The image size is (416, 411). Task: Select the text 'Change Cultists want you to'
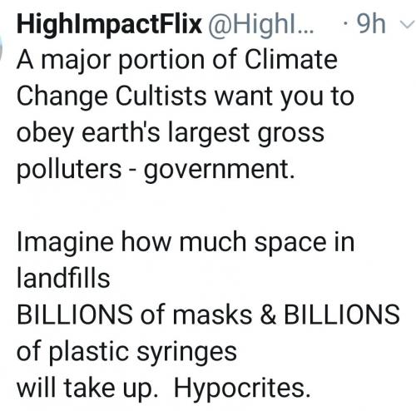pyautogui.click(x=186, y=97)
